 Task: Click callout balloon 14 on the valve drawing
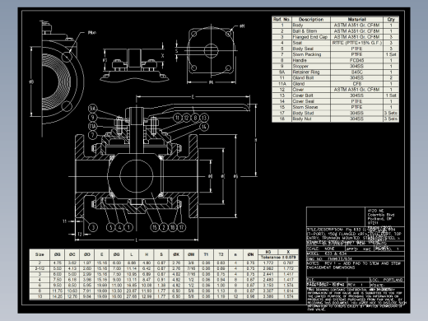(204, 127)
